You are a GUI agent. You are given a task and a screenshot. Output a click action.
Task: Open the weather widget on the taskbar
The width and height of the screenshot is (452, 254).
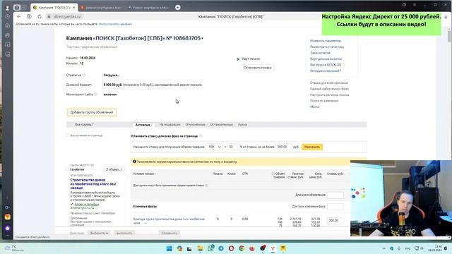pyautogui.click(x=14, y=248)
